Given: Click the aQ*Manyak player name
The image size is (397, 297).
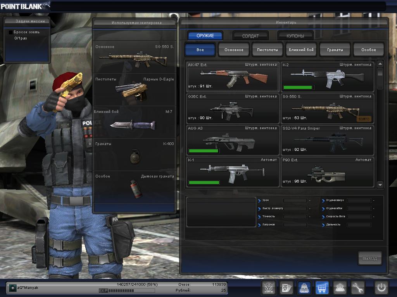Looking at the screenshot, I should pyautogui.click(x=28, y=288).
